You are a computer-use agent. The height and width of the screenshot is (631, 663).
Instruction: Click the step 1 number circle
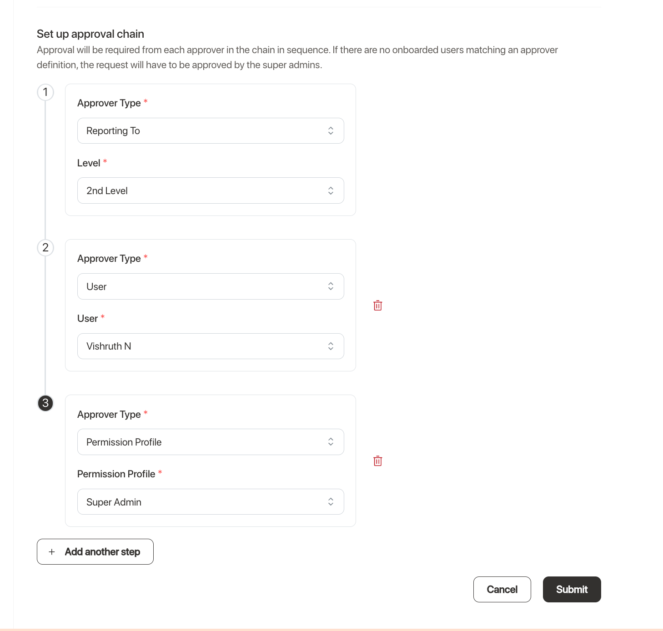coord(45,92)
